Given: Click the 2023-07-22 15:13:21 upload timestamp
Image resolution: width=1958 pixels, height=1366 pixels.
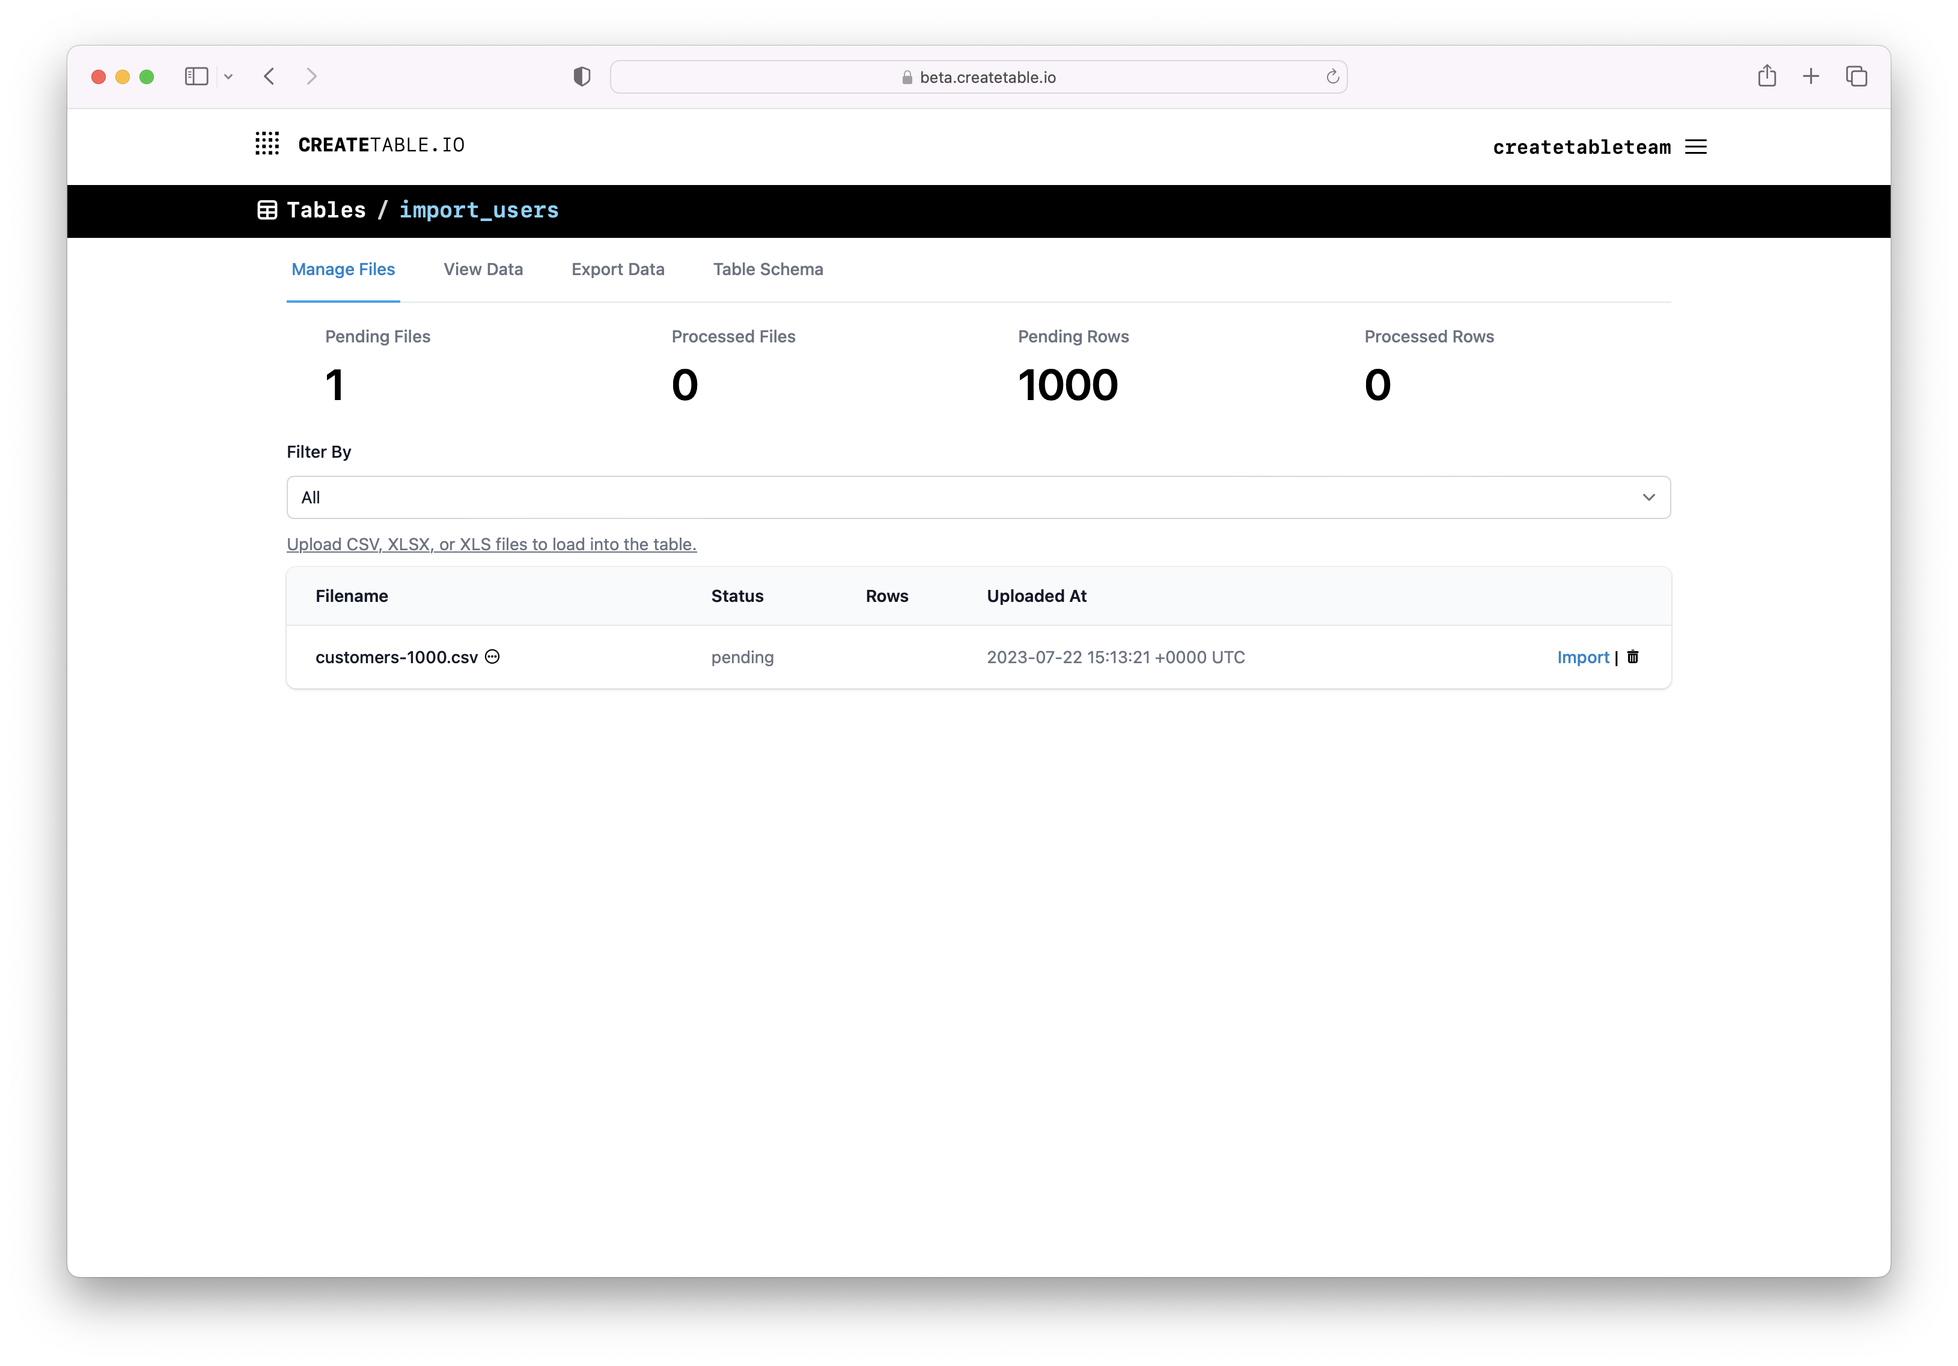Looking at the screenshot, I should click(1115, 657).
